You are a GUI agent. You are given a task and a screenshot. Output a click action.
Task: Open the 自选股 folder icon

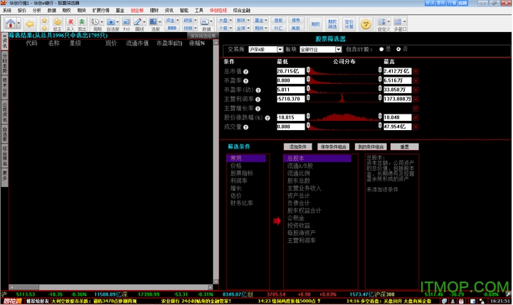point(110,22)
